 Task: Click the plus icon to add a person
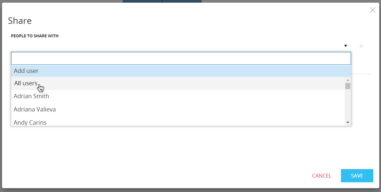pos(361,46)
